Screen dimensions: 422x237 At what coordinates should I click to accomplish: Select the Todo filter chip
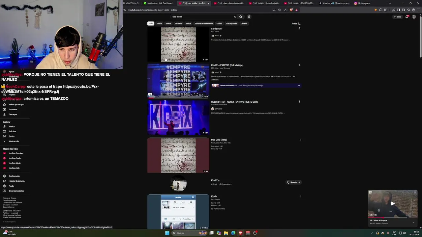(151, 24)
